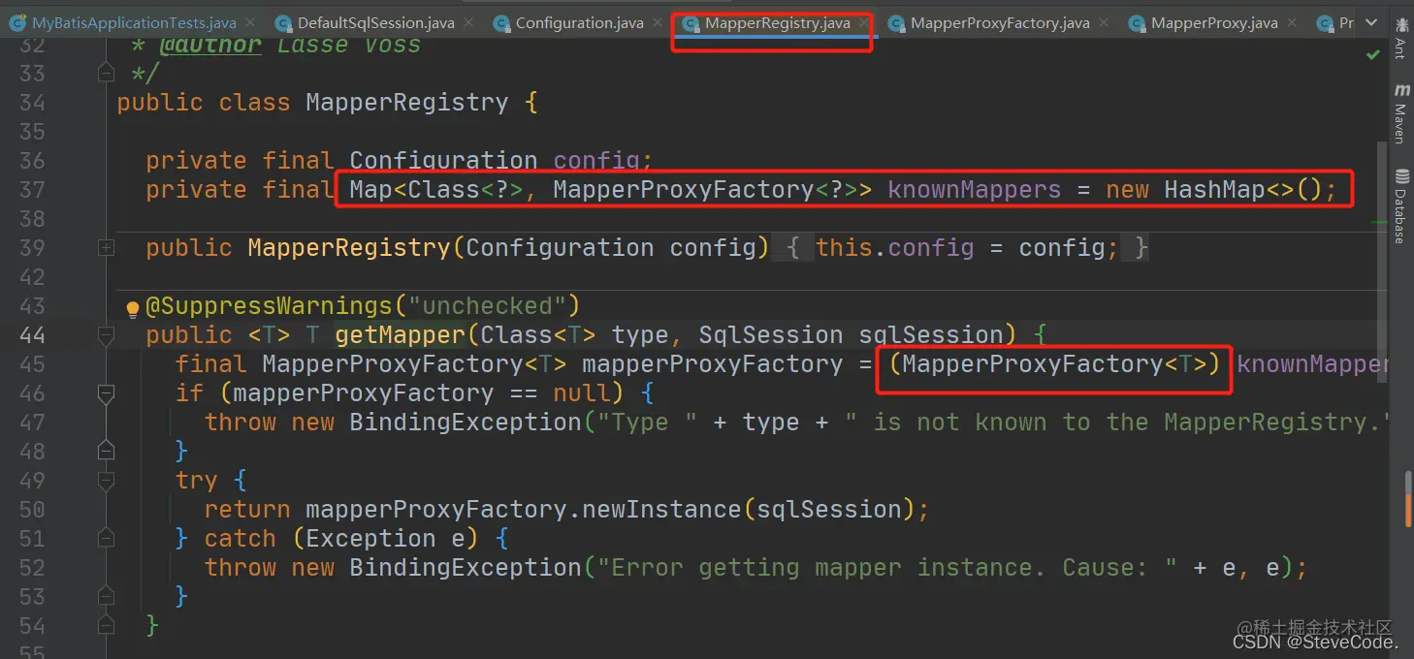This screenshot has height=659, width=1414.
Task: Click 'Lasse Voss' author name in comment
Action: (347, 45)
